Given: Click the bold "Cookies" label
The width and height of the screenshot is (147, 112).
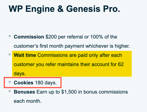Looking at the screenshot, I should tap(24, 83).
